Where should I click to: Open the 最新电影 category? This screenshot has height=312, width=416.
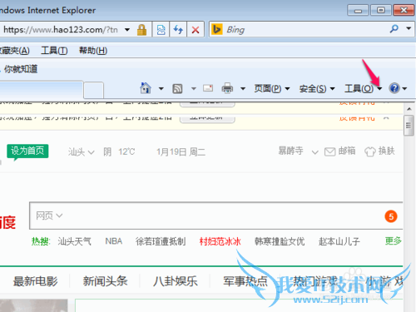pos(36,281)
